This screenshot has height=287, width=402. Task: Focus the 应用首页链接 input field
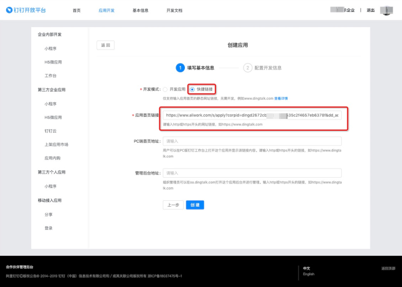click(252, 115)
